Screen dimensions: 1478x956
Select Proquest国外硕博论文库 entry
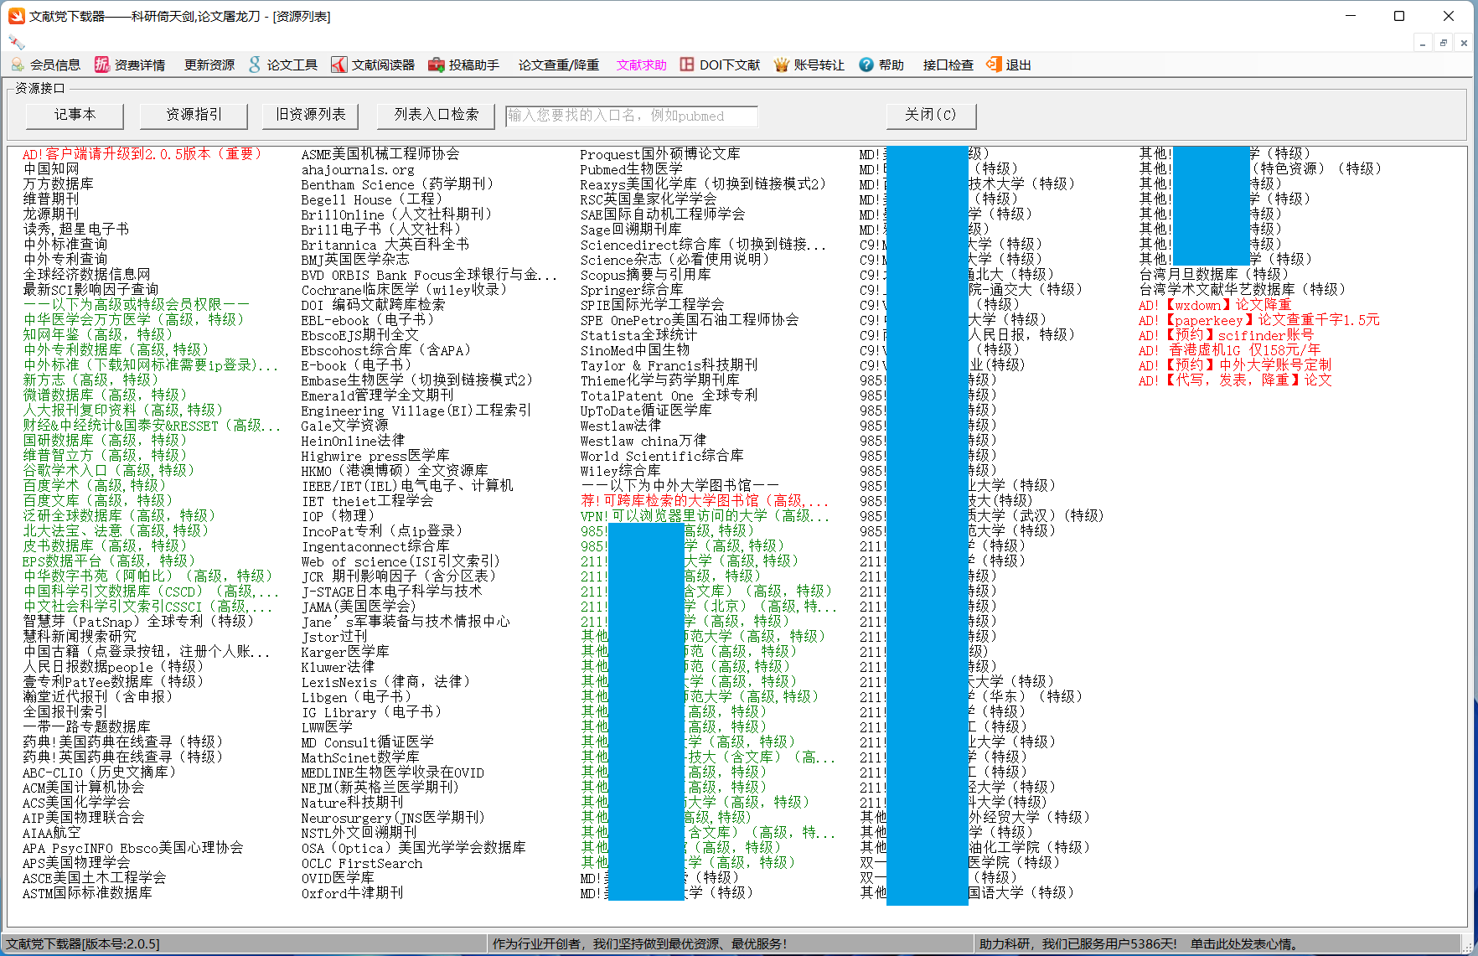point(660,154)
